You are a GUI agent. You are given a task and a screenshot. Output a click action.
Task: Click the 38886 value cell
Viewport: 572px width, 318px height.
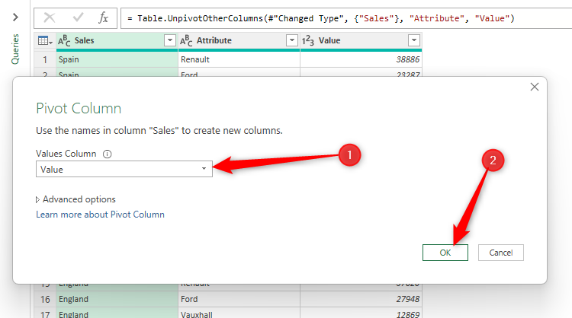[362, 59]
